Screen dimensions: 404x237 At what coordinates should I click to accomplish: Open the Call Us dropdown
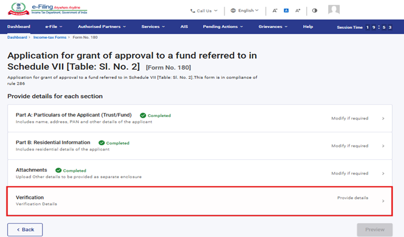tap(204, 11)
